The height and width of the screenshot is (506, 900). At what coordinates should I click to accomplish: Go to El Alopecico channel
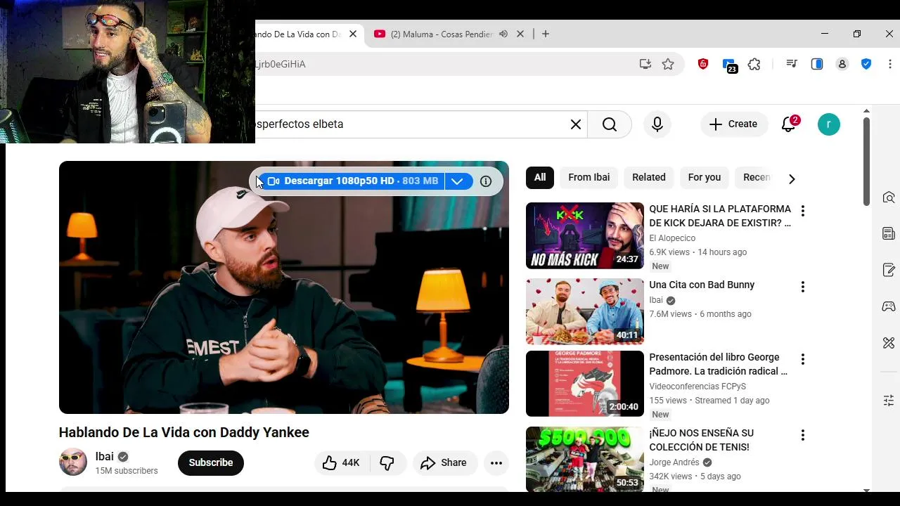[x=672, y=238]
